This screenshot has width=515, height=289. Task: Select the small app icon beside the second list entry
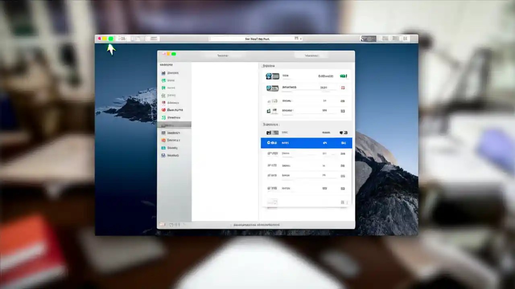click(x=273, y=88)
